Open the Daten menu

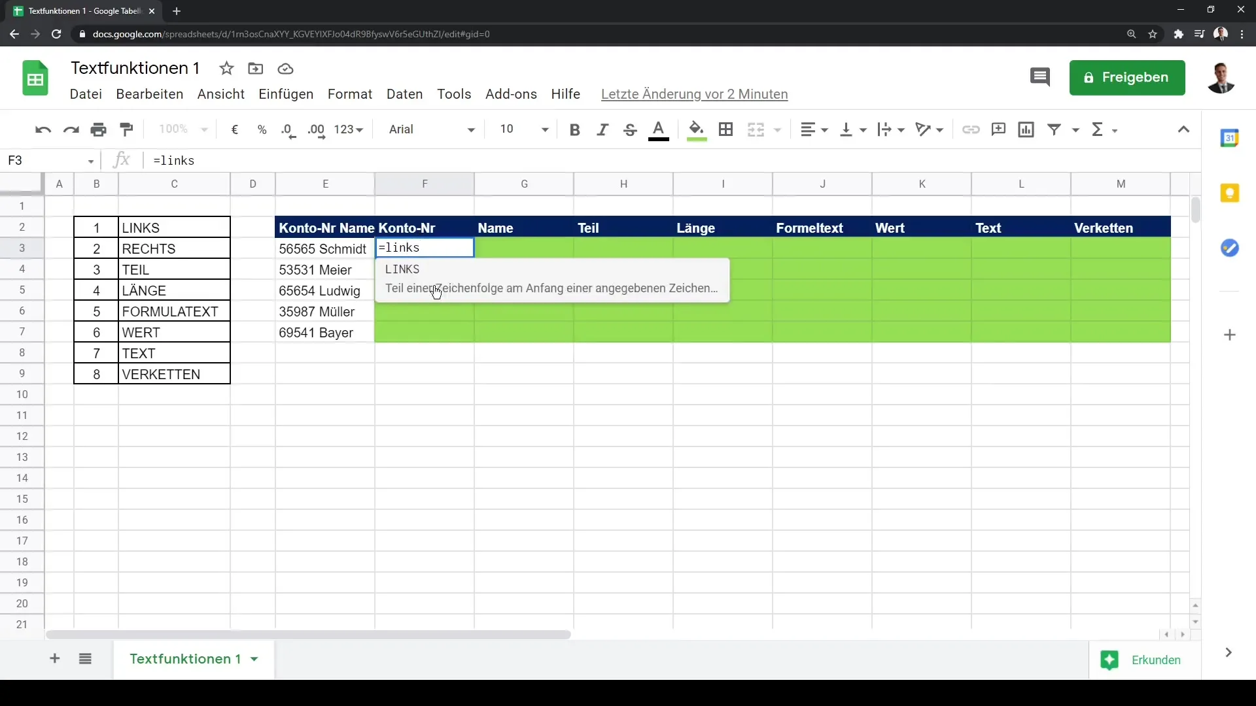click(x=405, y=94)
